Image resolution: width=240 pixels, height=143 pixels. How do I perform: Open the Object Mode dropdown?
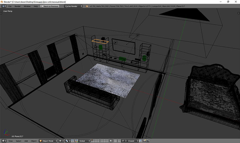coord(48,141)
